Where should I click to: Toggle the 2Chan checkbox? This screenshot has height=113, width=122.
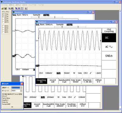(x=3, y=16)
